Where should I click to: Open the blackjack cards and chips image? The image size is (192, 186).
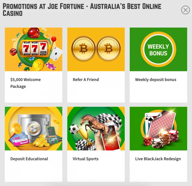(158, 129)
